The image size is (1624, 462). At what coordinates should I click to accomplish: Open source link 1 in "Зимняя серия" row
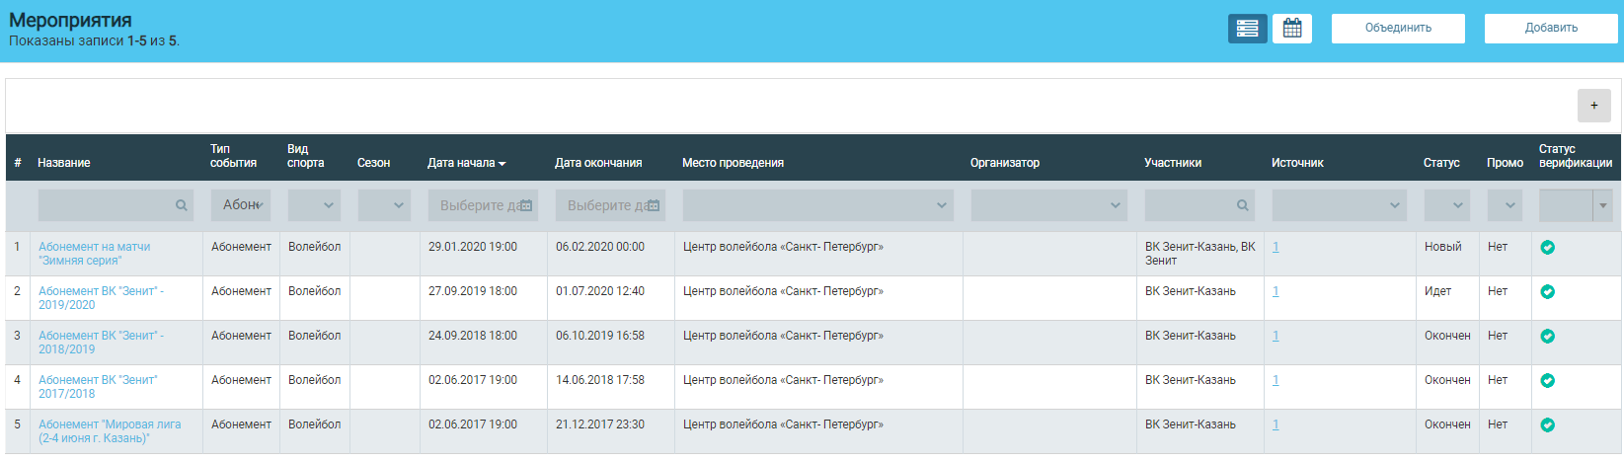pyautogui.click(x=1276, y=247)
